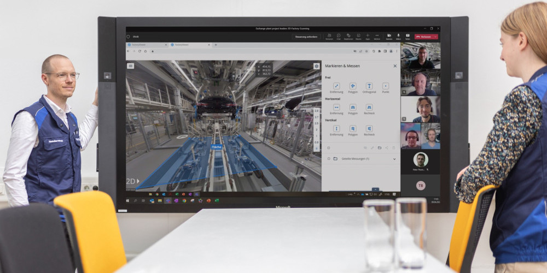Open the viewer settings gear
The image size is (547, 273).
pos(316,66)
